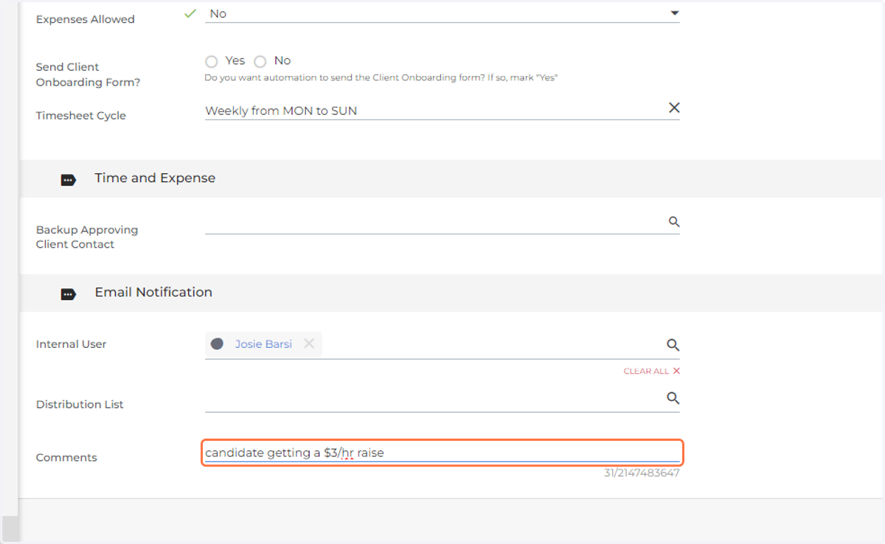Click the green checkmark by Expenses Allowed

(190, 13)
